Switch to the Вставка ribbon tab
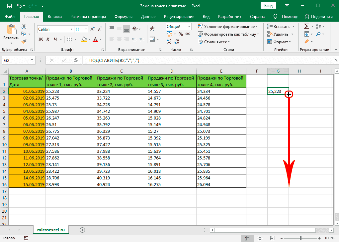The height and width of the screenshot is (242, 339). click(x=55, y=17)
